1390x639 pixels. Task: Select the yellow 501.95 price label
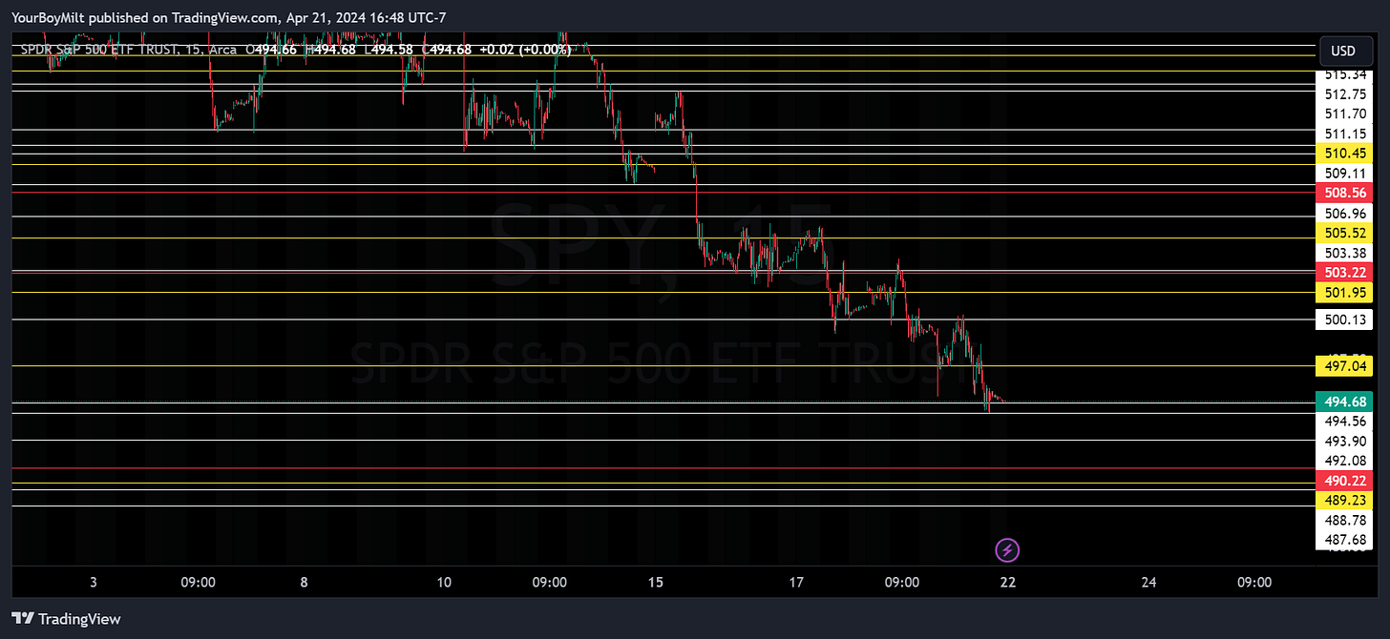click(x=1343, y=292)
